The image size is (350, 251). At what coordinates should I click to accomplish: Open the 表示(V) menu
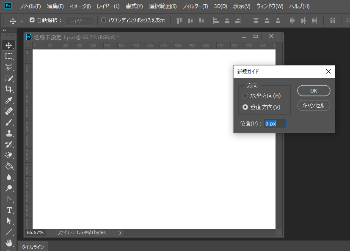tap(242, 6)
